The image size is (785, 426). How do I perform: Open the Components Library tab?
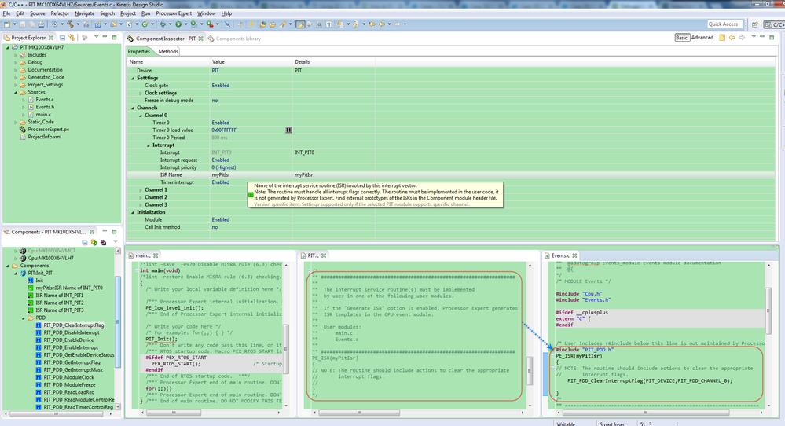pos(237,39)
